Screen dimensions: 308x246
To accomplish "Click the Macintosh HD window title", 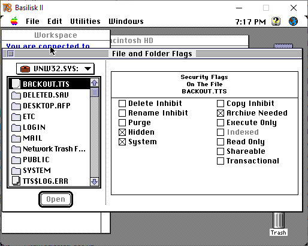I will tap(132, 41).
